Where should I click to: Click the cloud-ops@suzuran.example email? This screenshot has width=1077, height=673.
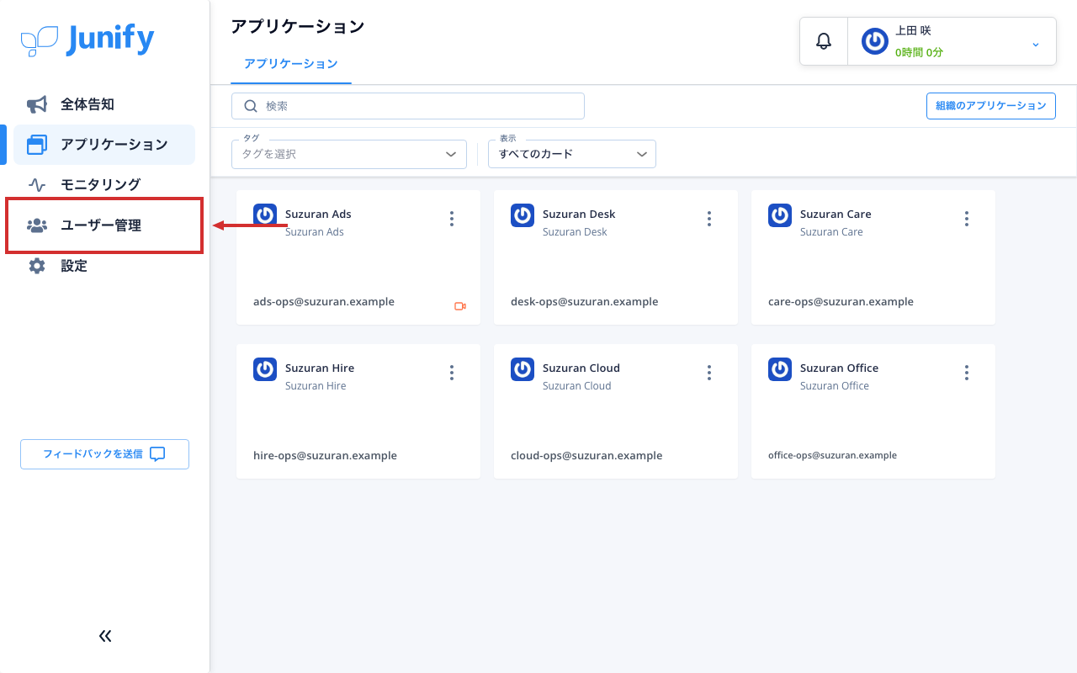point(586,456)
